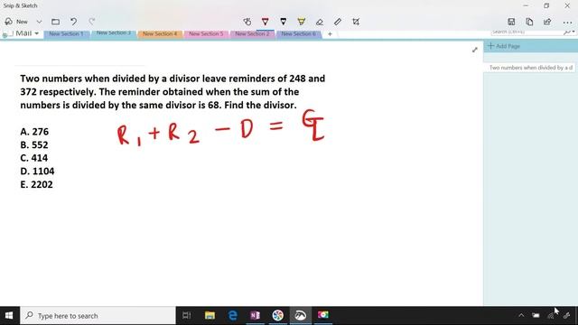Image resolution: width=578 pixels, height=325 pixels.
Task: Share the snip
Action: click(547, 22)
